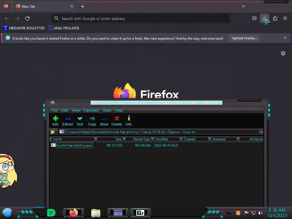Select the Copy tool in 7-Zip toolbar
Viewport: 292px width, 219px height.
coord(92,121)
